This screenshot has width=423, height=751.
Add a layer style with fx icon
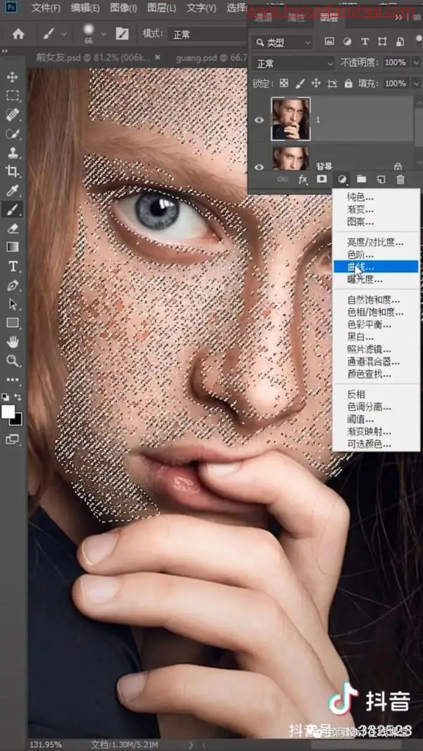pyautogui.click(x=303, y=179)
